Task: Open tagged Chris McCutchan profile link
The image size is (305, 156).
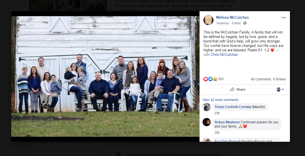Action: (x=224, y=55)
